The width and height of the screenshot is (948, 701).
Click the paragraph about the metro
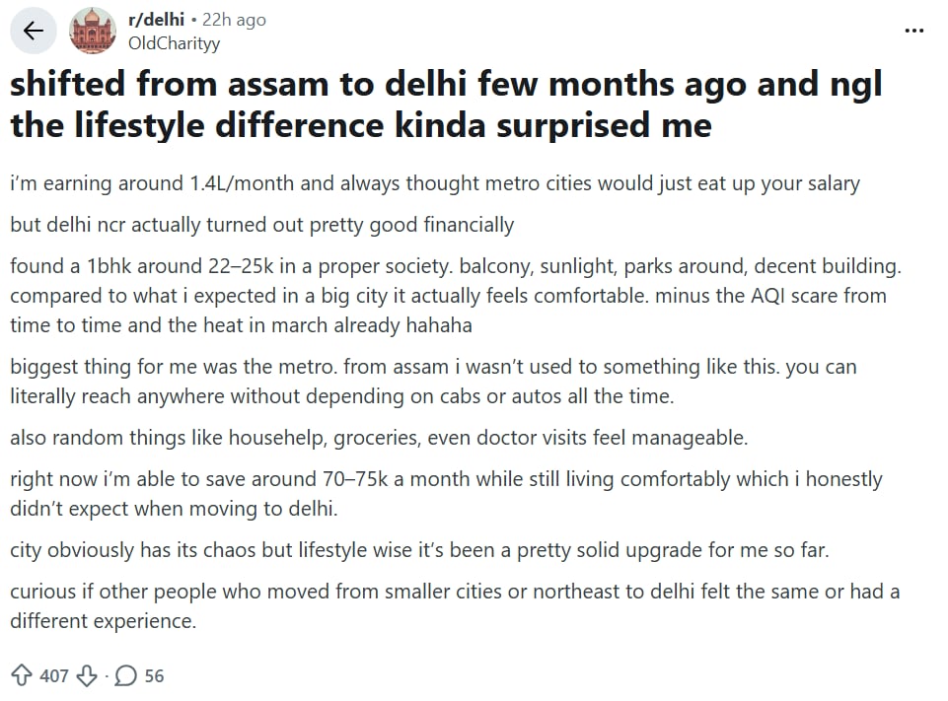pos(434,381)
